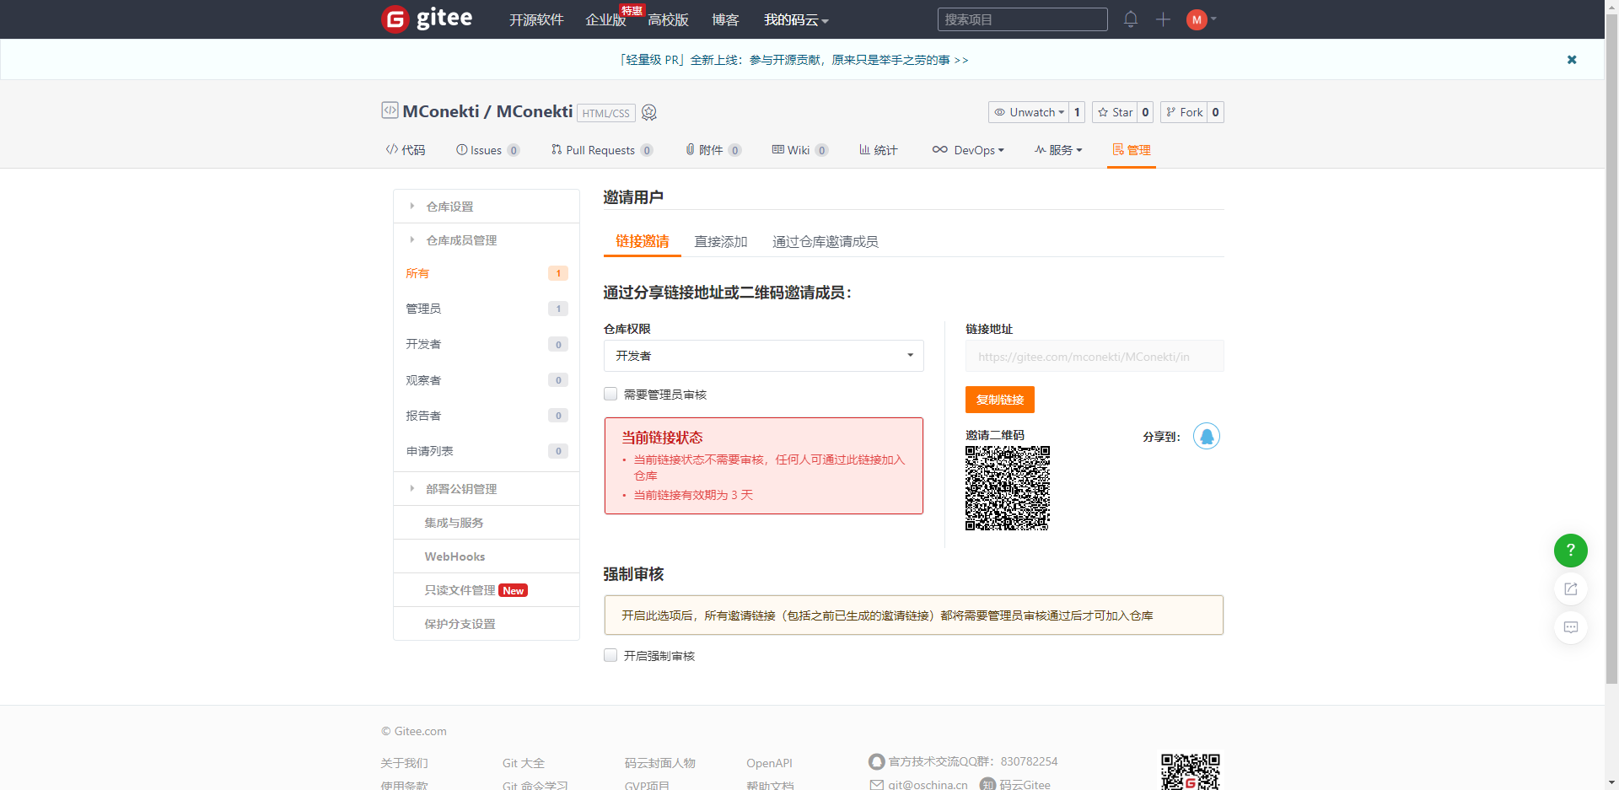Viewport: 1619px width, 790px height.
Task: Close the announcement banner
Action: (x=1572, y=60)
